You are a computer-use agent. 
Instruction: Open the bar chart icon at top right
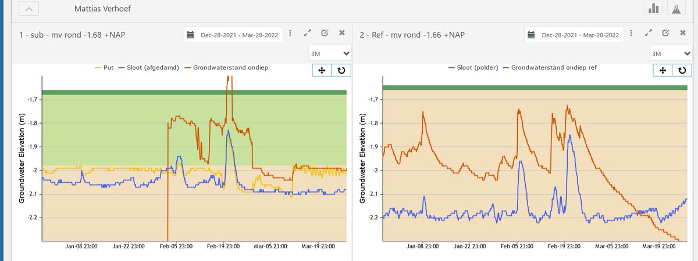click(x=654, y=9)
